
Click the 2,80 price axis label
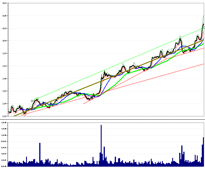(x=4, y=116)
